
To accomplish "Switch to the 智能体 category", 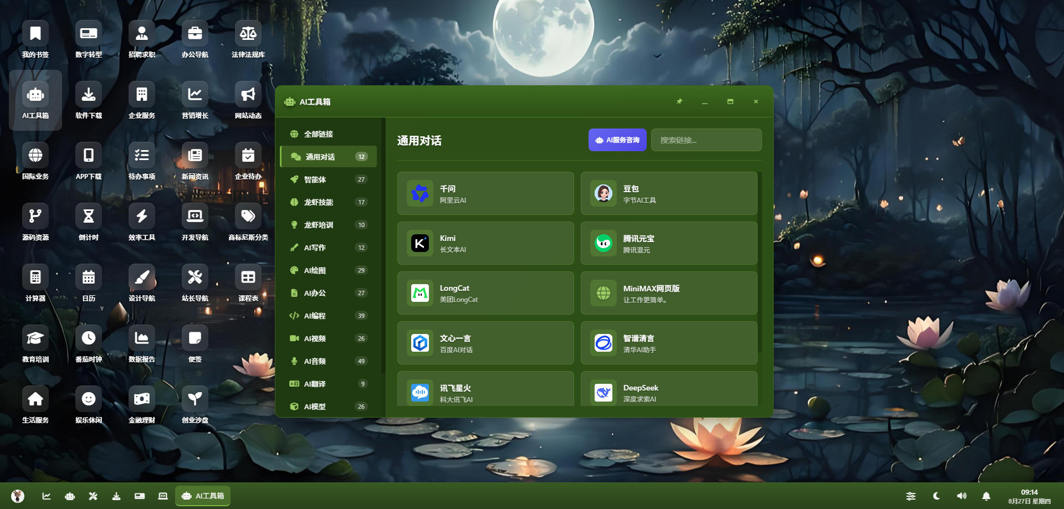I will 329,179.
